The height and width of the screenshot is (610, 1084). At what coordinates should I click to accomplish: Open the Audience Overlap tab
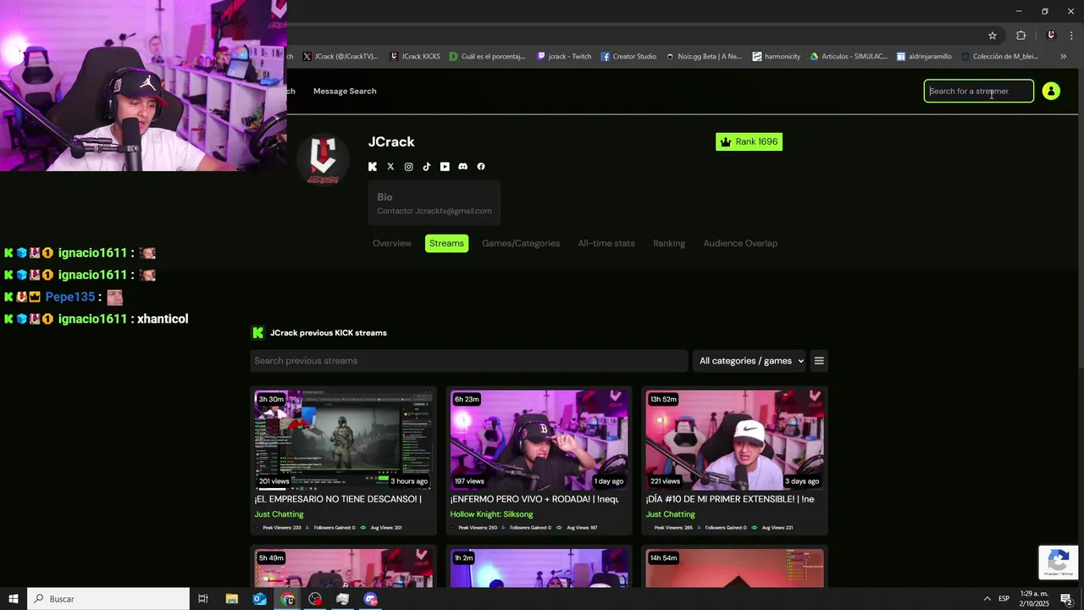(740, 243)
